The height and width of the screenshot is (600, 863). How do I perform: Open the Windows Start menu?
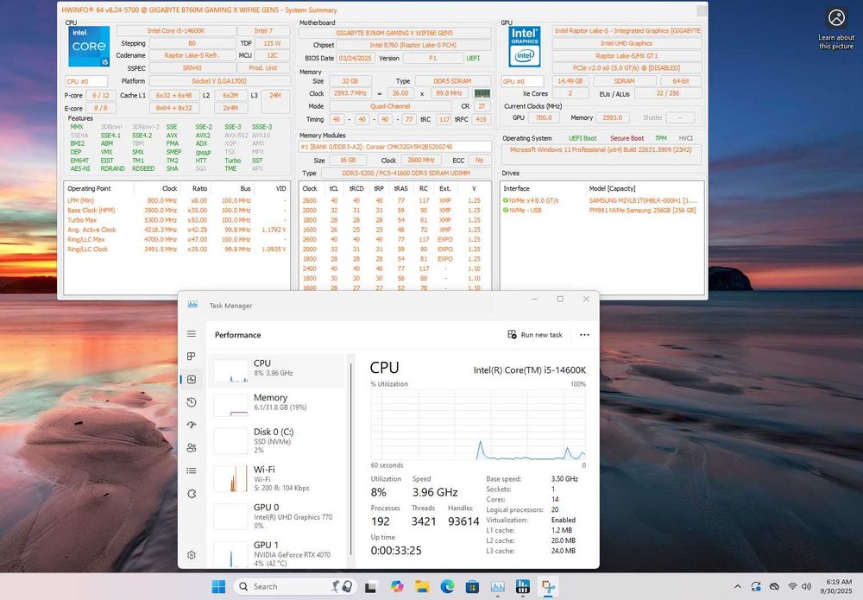coord(218,587)
